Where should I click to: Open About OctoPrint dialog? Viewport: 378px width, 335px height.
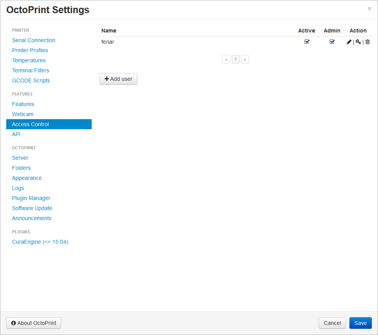(34, 323)
